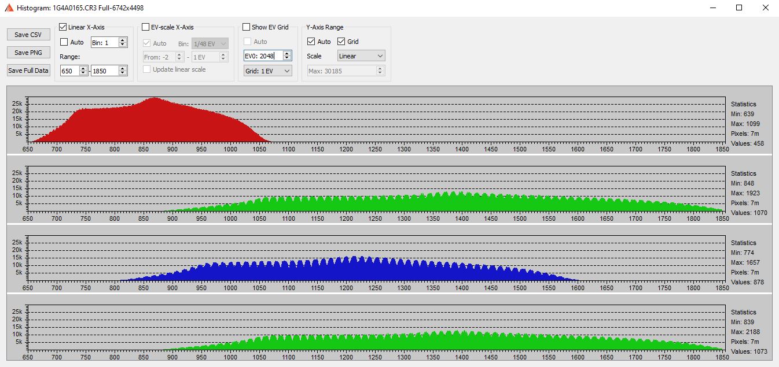
Task: Tick the Show EV Grid checkbox
Action: pos(247,27)
